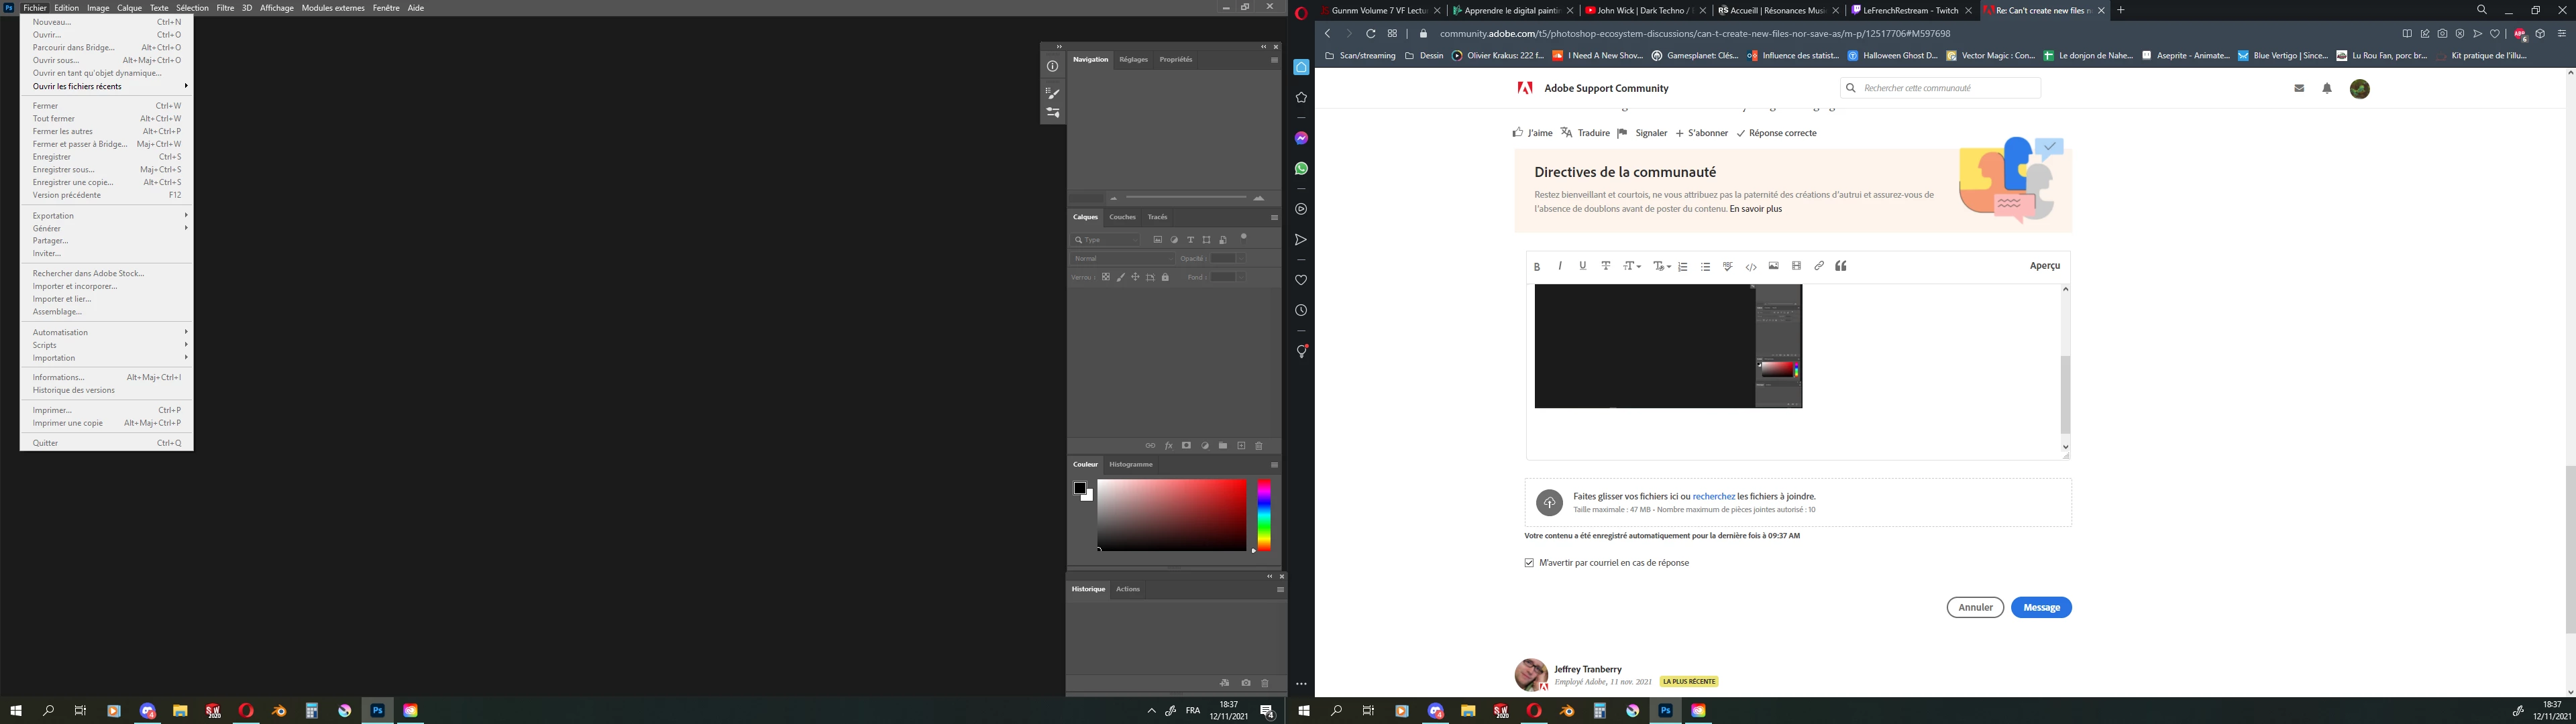Click the trash icon in the Calques panel
Screen dimensions: 2576x724
pos(1259,446)
